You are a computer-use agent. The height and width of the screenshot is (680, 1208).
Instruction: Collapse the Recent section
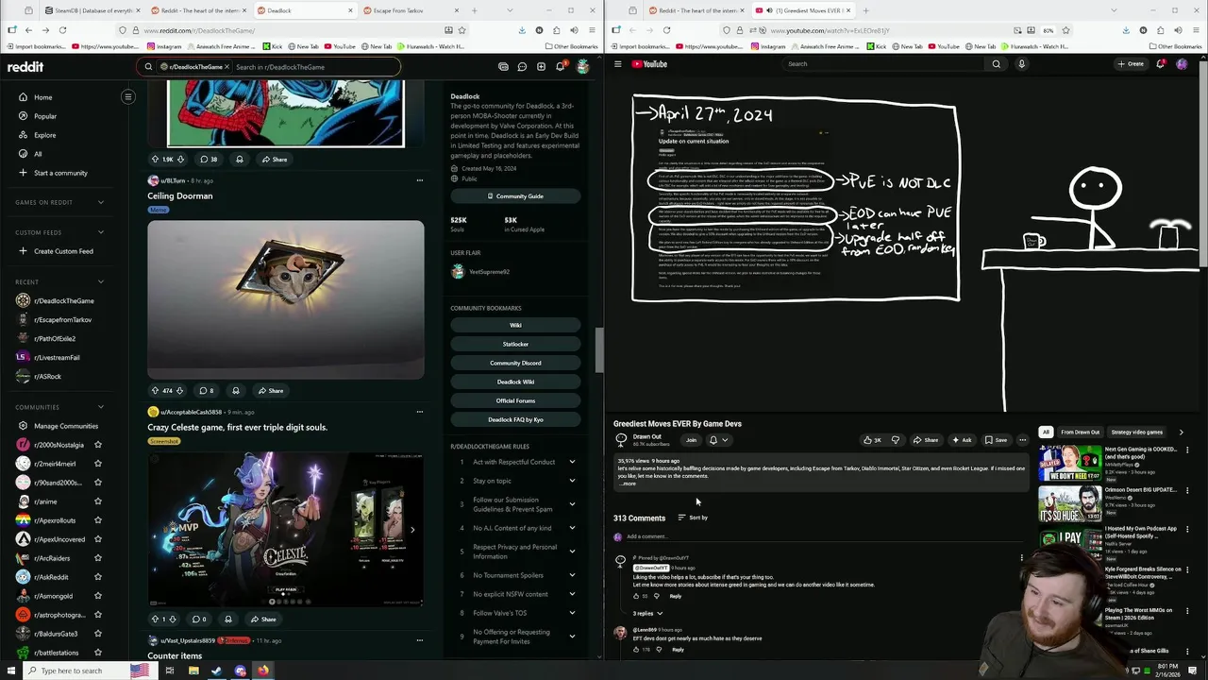pos(100,281)
